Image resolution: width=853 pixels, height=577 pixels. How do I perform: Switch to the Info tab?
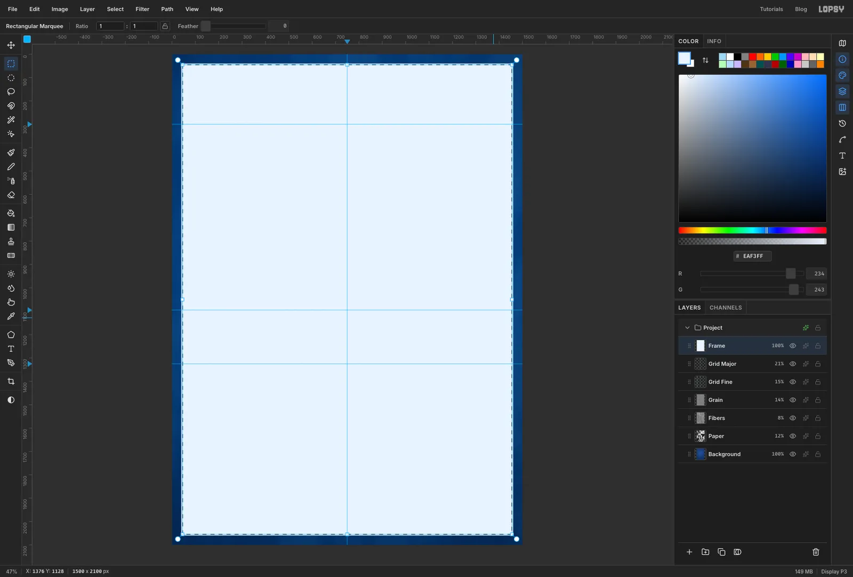click(714, 41)
